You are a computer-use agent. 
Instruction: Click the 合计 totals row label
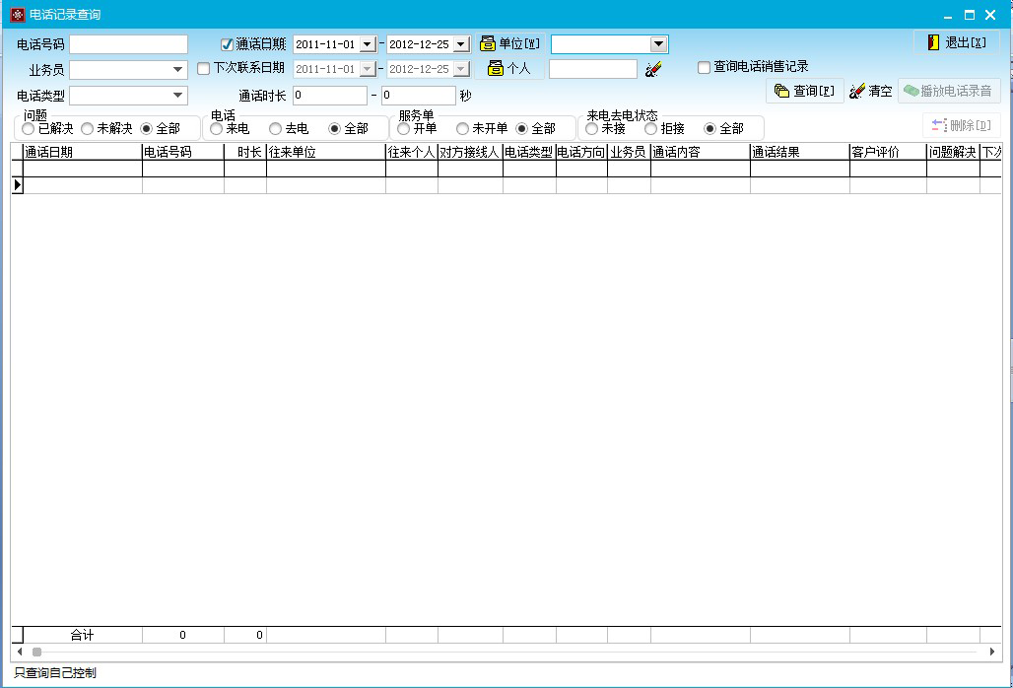pos(82,635)
